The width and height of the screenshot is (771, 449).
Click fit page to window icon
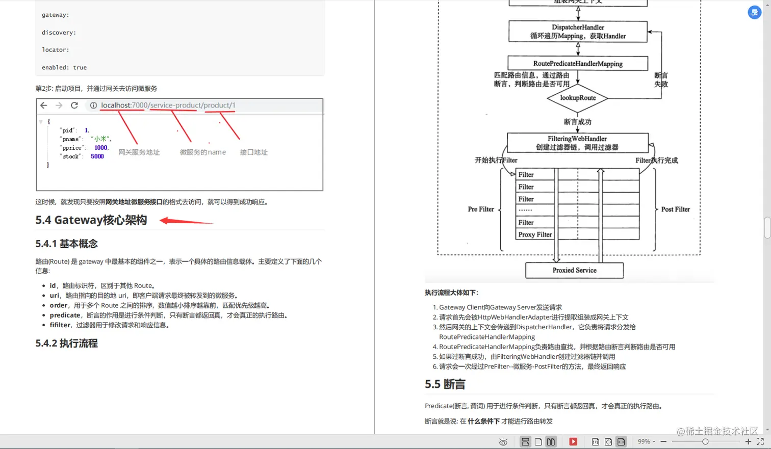pyautogui.click(x=608, y=442)
